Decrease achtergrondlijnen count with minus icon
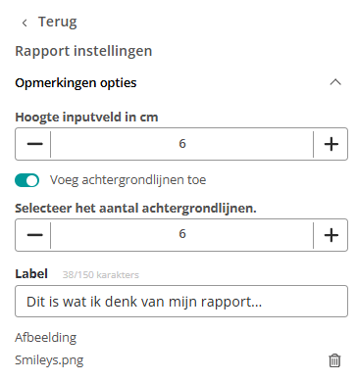Viewport: 357px width, 381px height. 35,235
